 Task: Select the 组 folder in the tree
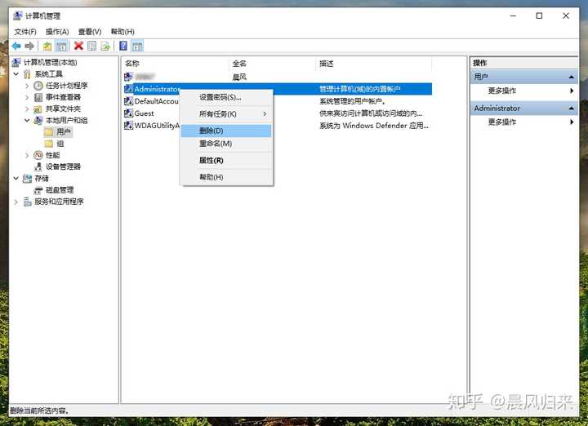pyautogui.click(x=60, y=144)
